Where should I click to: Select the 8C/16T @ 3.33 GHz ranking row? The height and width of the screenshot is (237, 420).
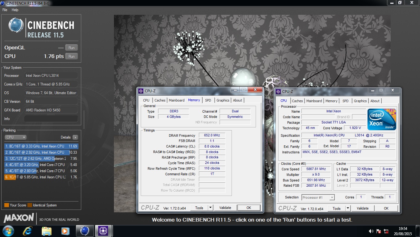tap(41, 146)
